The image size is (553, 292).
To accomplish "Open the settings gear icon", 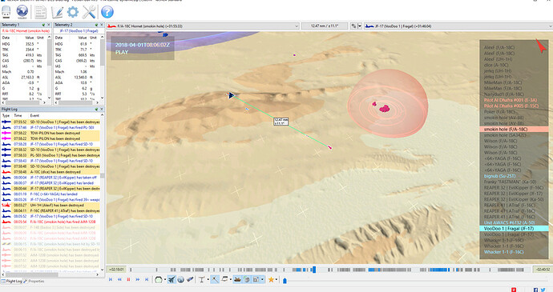I will (73, 12).
